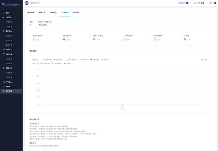Click the 京任务 icon in sidebar

pos(3,86)
